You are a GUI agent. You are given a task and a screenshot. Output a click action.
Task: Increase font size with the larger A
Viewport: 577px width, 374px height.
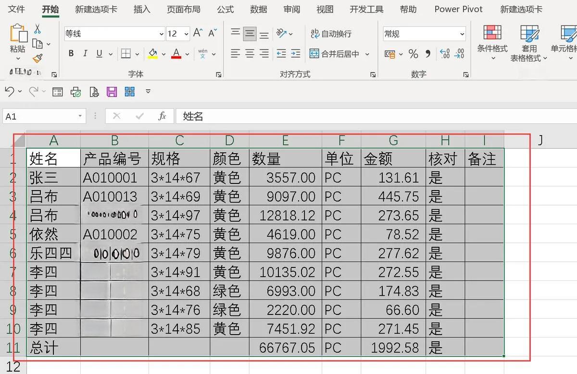(198, 33)
